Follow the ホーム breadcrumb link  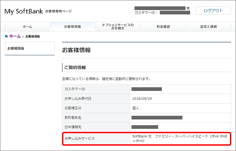15,36
